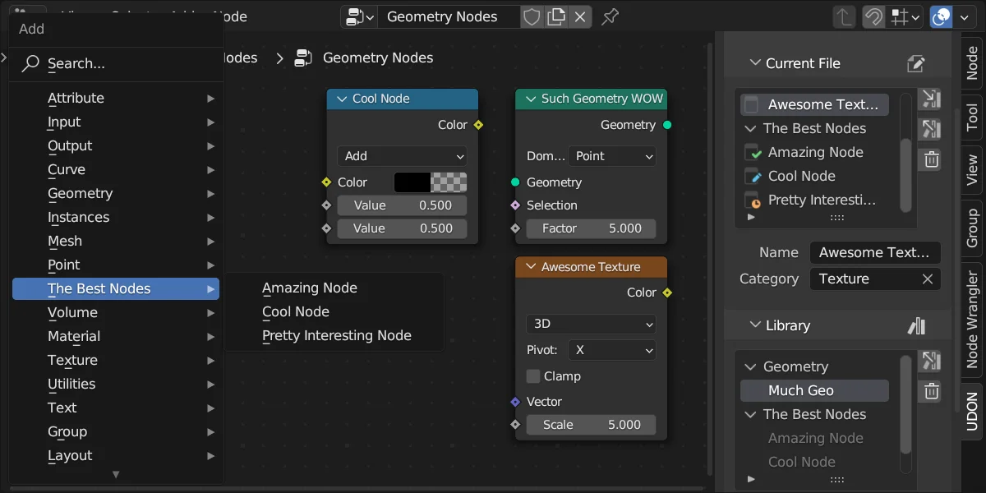The height and width of the screenshot is (493, 986).
Task: Collapse the Geometry section in the Library panel
Action: click(749, 366)
